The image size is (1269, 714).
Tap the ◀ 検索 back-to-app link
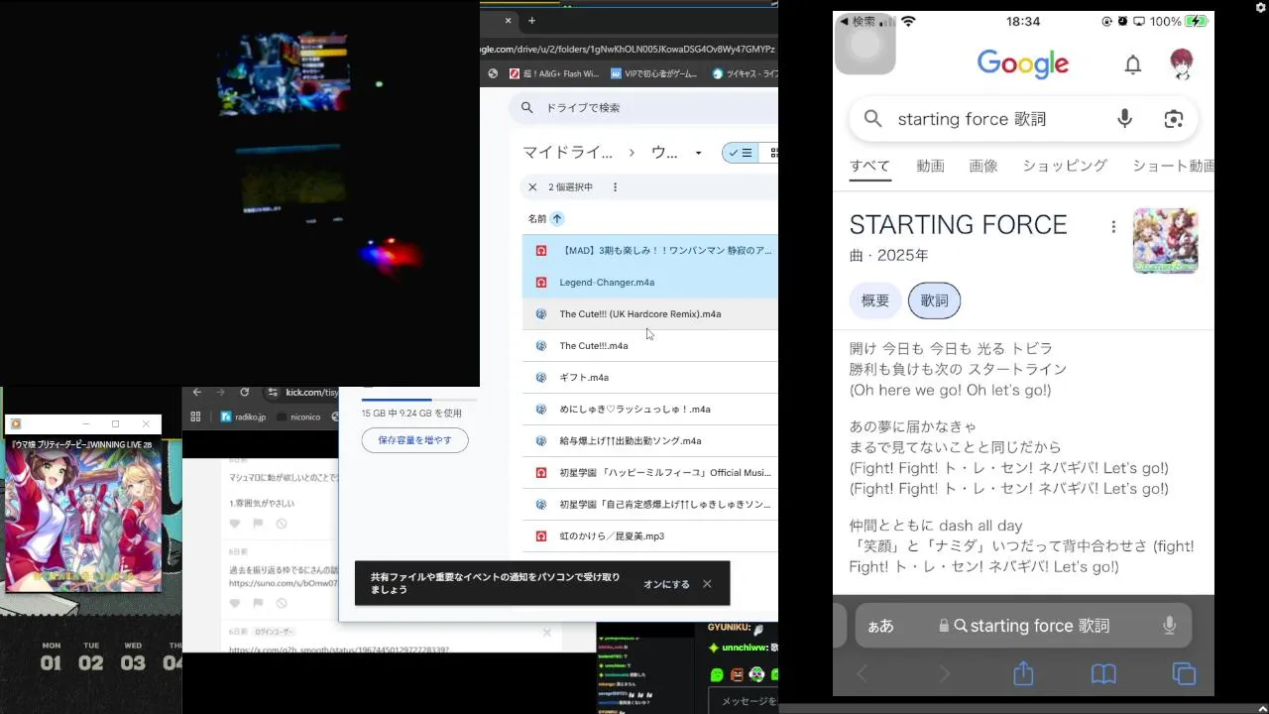point(858,21)
